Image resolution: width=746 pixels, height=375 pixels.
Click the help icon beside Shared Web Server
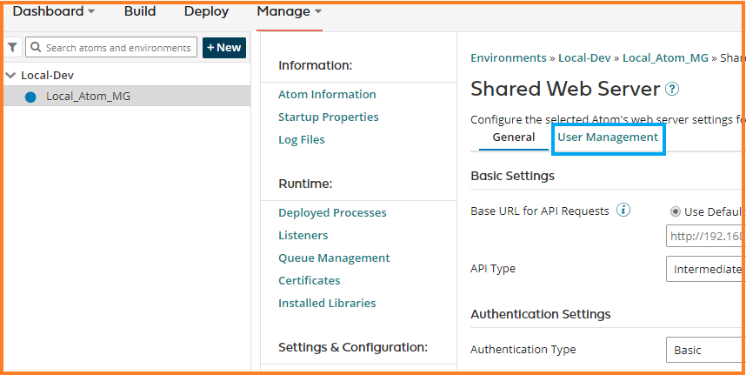coord(671,90)
